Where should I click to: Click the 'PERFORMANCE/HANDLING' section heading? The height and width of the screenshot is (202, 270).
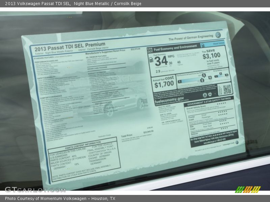tap(46, 61)
